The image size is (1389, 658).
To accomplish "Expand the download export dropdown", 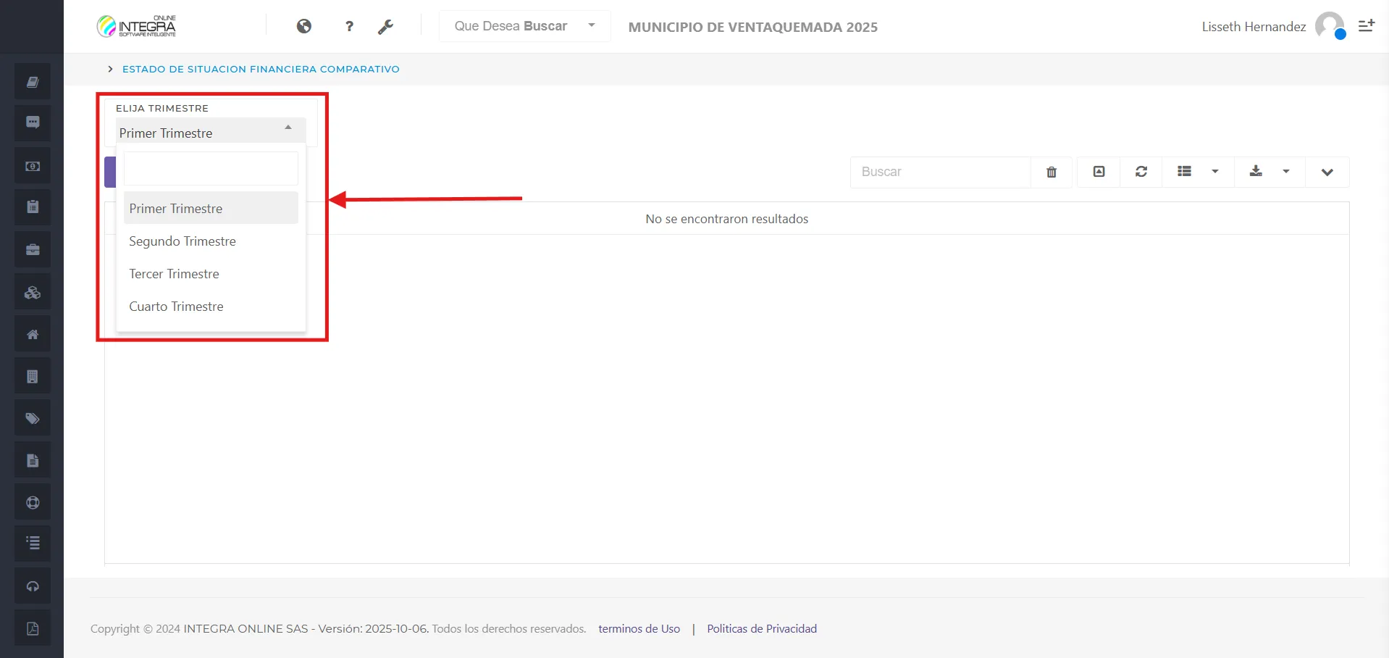I will tap(1270, 172).
